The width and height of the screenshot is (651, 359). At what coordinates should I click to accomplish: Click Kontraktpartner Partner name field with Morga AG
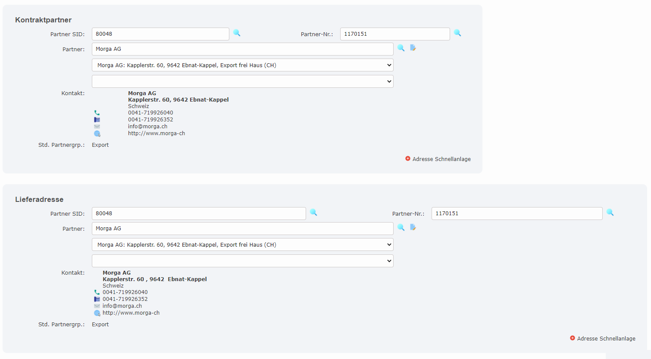(242, 49)
